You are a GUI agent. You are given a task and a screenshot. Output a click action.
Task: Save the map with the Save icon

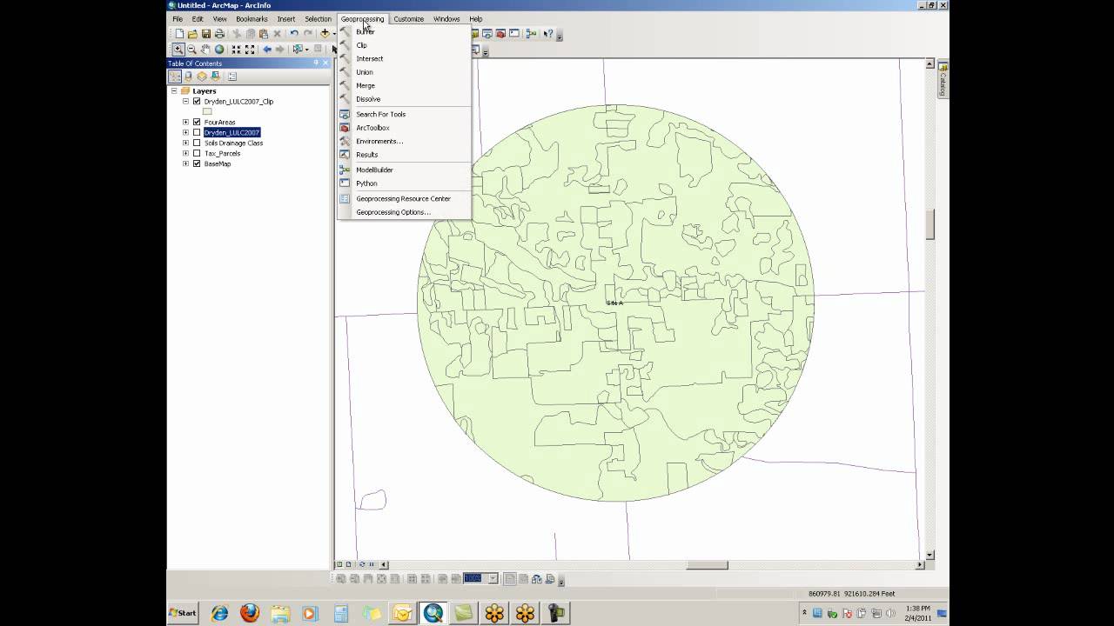point(206,34)
